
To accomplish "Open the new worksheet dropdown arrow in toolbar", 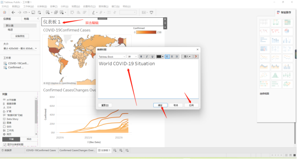I will [52, 13].
